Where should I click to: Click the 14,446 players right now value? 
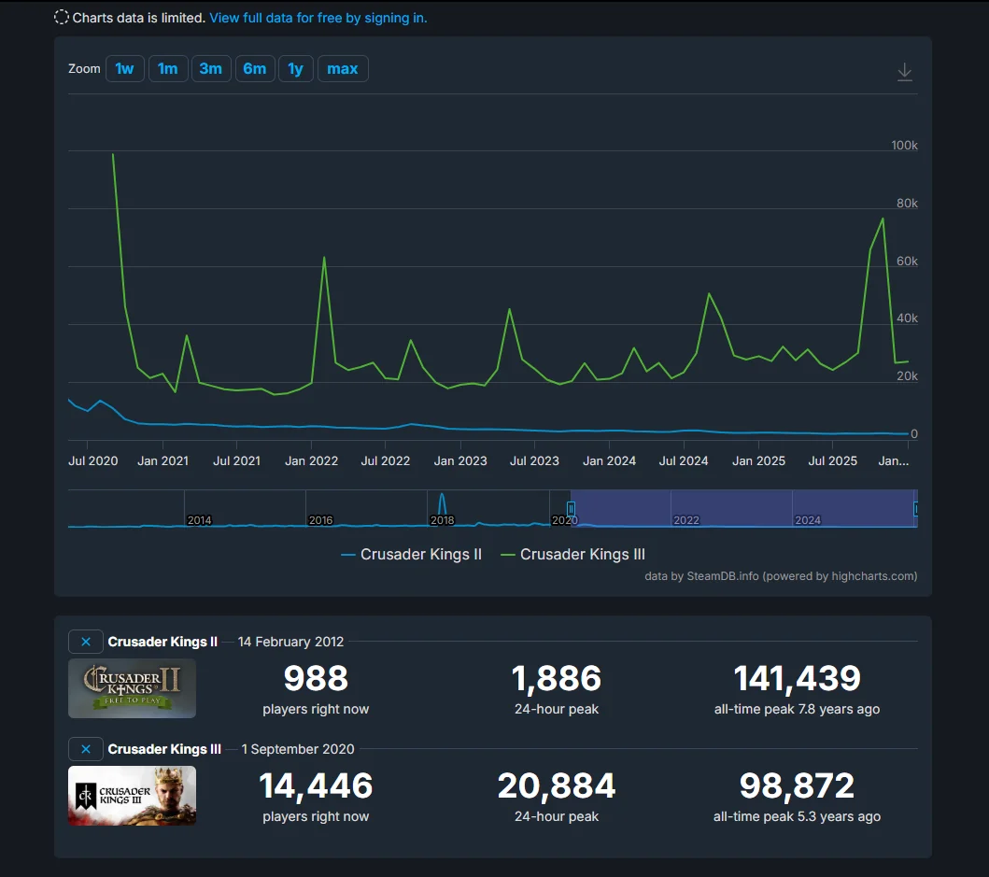[x=316, y=785]
